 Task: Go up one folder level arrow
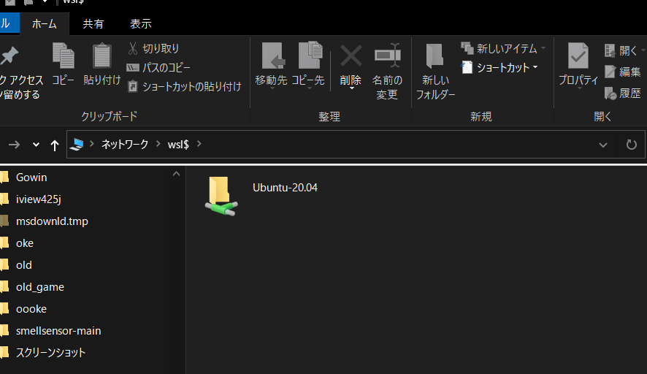[x=55, y=145]
